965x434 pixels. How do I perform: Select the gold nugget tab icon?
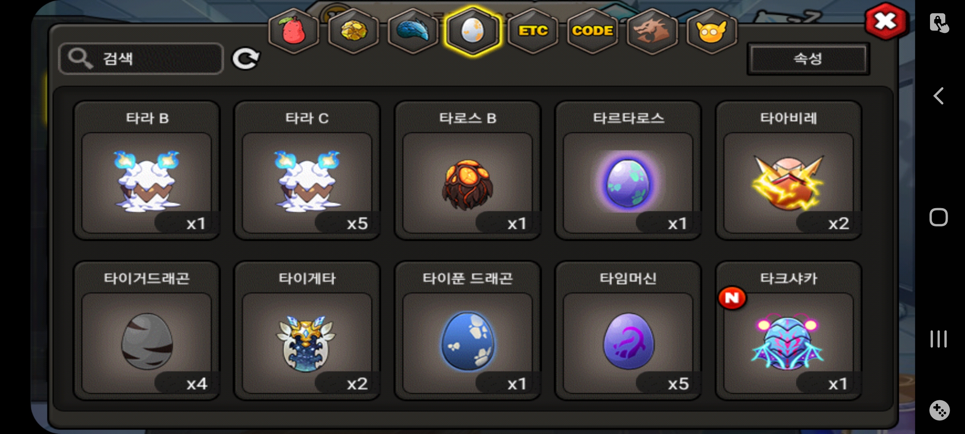tap(353, 31)
